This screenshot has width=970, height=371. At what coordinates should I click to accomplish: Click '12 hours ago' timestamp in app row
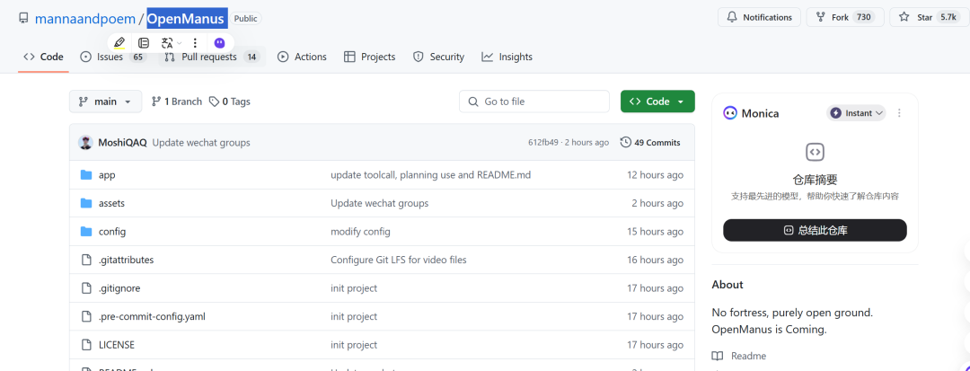[x=655, y=175]
